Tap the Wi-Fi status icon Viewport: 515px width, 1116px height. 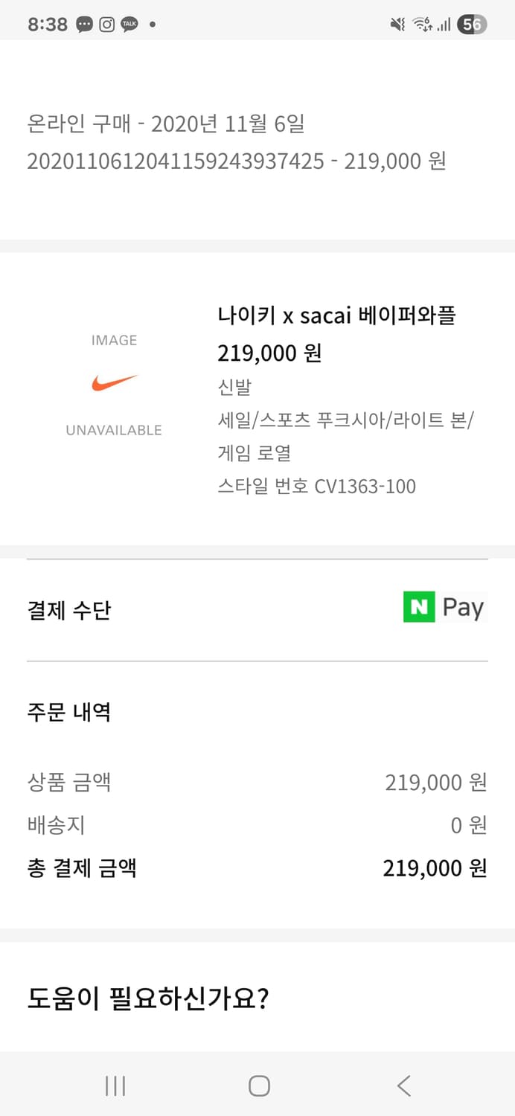click(421, 24)
